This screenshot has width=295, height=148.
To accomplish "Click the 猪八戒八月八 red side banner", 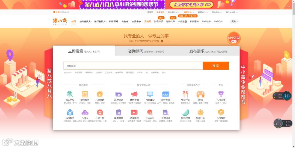I will [x=49, y=83].
